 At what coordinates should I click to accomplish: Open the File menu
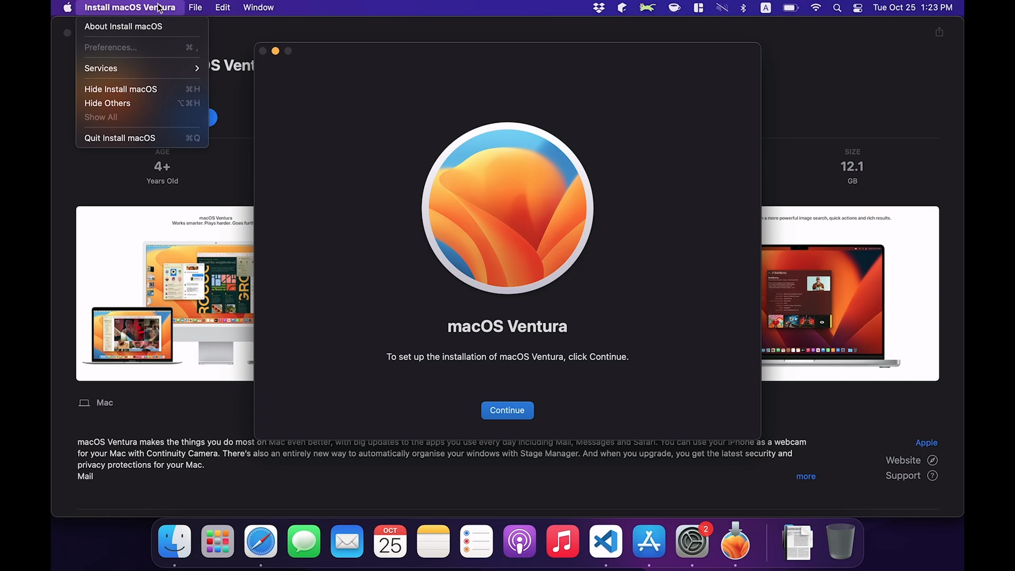(x=195, y=8)
